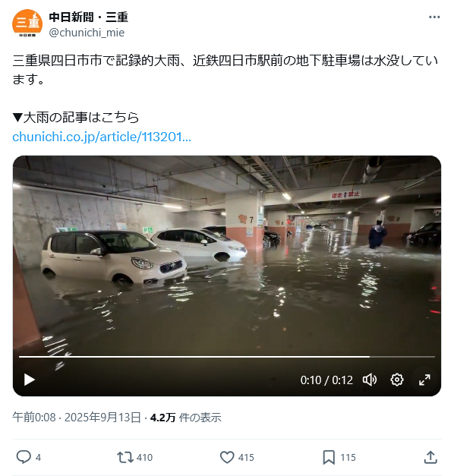This screenshot has height=476, width=454.
Task: Click the 415 likes count
Action: coord(246,458)
